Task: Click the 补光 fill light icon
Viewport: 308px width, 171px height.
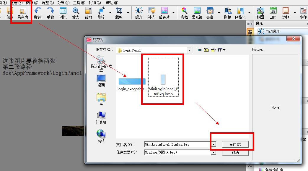Action: [151, 13]
